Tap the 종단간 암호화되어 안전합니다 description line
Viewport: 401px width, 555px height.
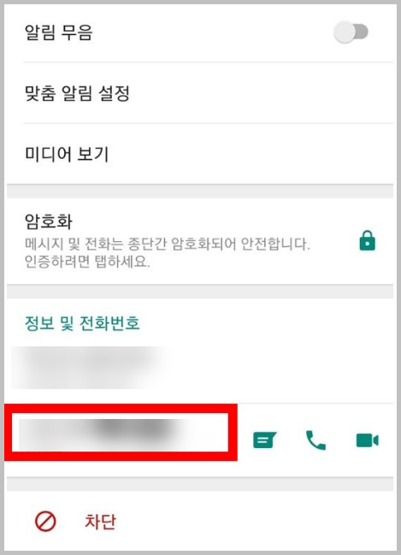(168, 244)
